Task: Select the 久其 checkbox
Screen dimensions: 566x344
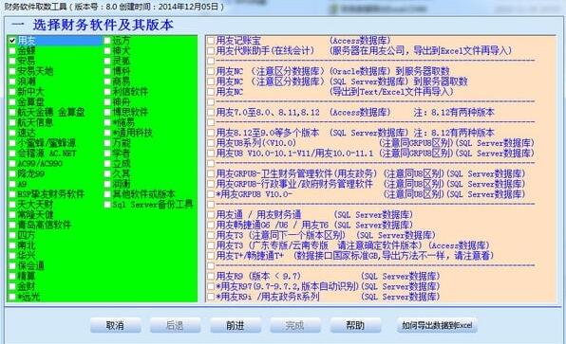Action: [107, 173]
